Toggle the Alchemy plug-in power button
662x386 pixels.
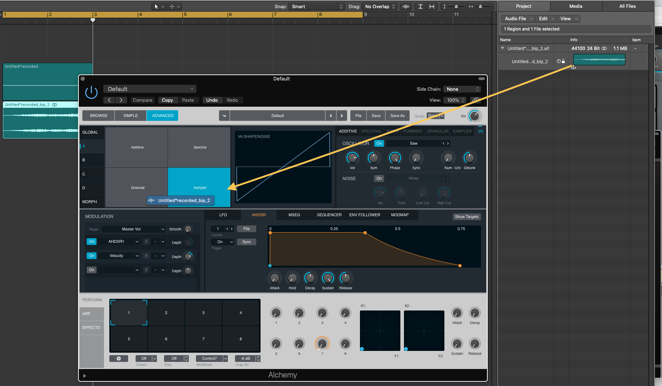point(91,93)
